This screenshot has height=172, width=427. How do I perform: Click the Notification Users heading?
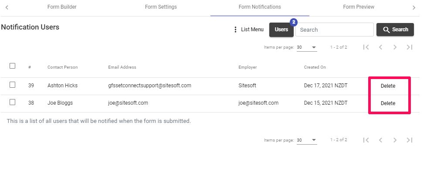(30, 27)
